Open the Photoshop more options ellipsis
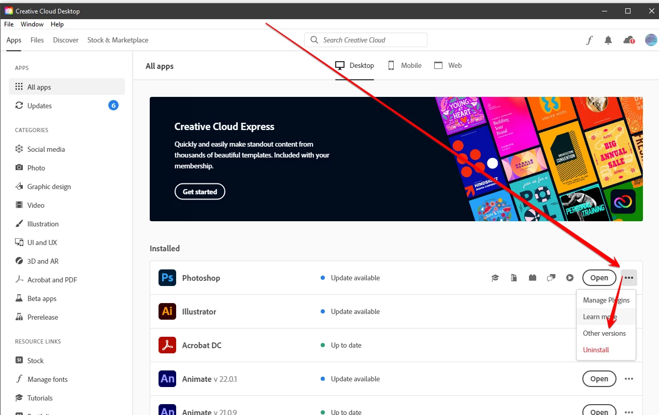 (629, 278)
